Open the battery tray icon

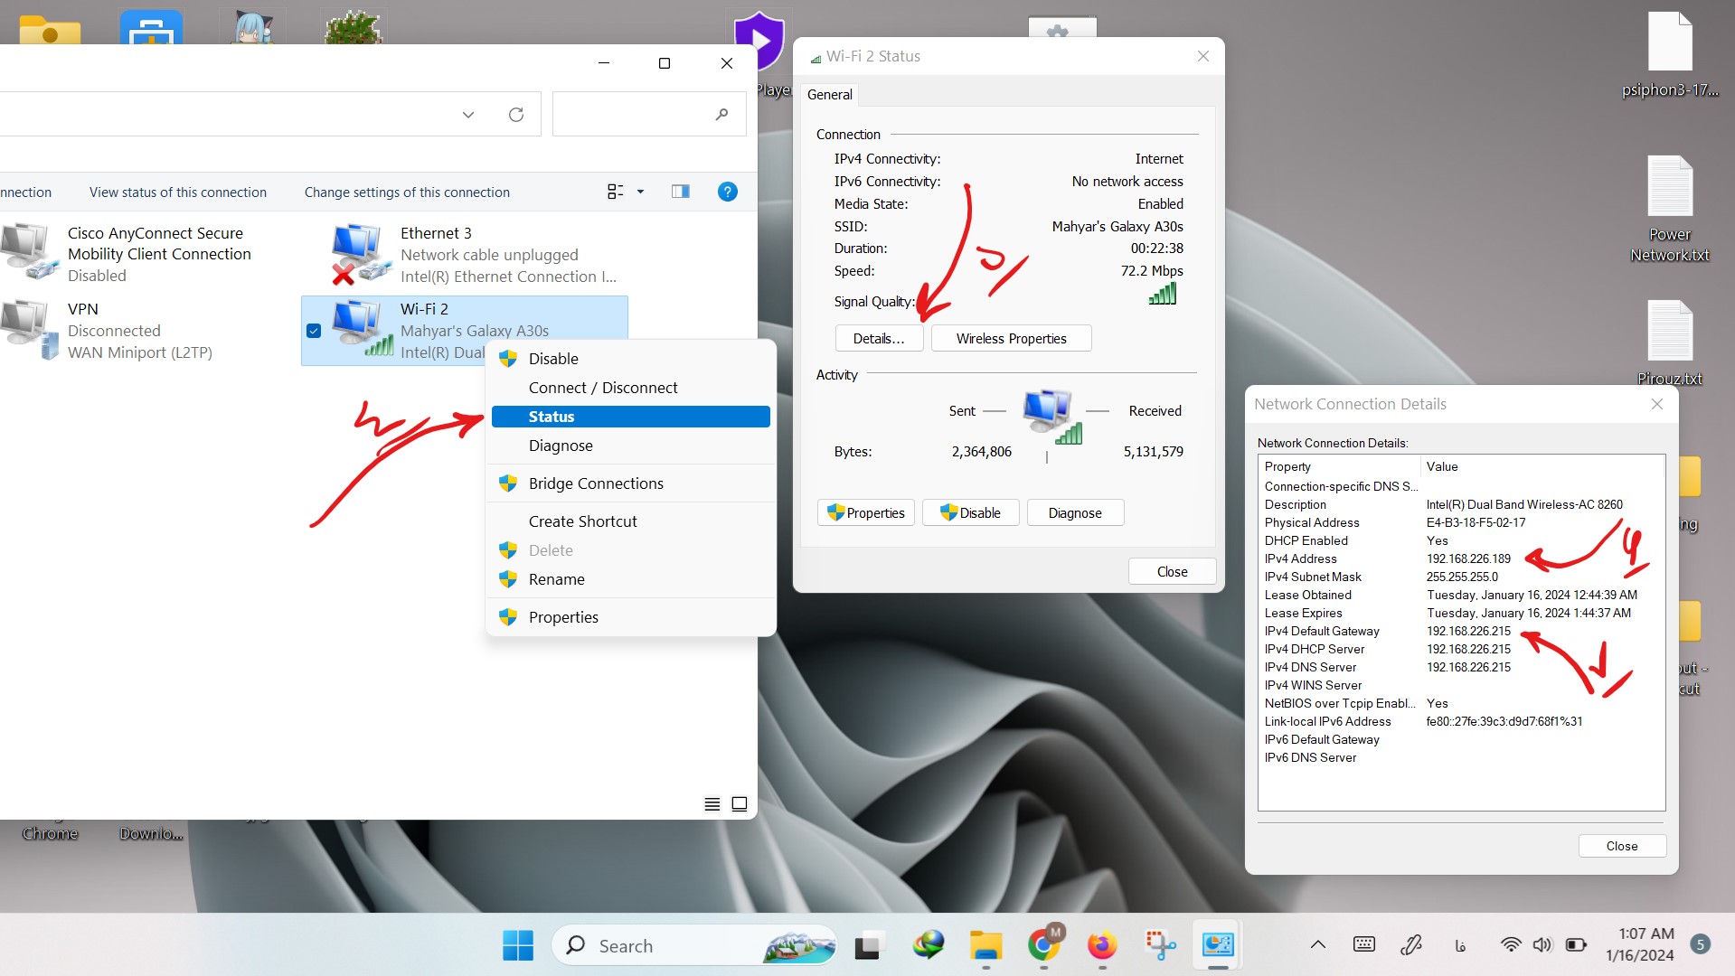[x=1576, y=945]
